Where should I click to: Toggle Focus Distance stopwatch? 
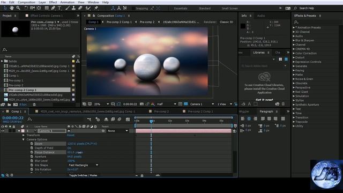pos(32,152)
